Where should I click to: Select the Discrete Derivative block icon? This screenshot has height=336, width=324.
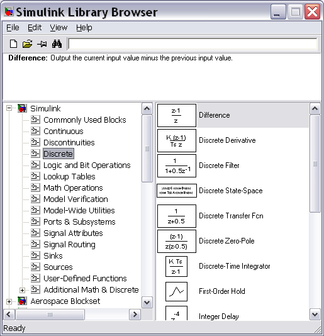177,140
